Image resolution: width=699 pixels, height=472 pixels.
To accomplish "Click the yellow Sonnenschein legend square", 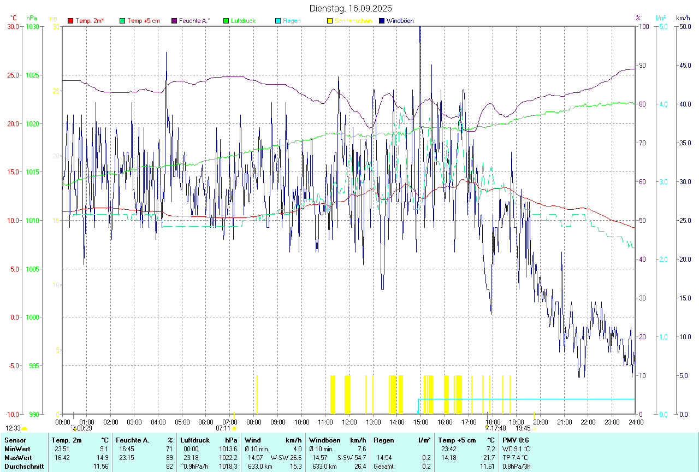I will (x=330, y=21).
